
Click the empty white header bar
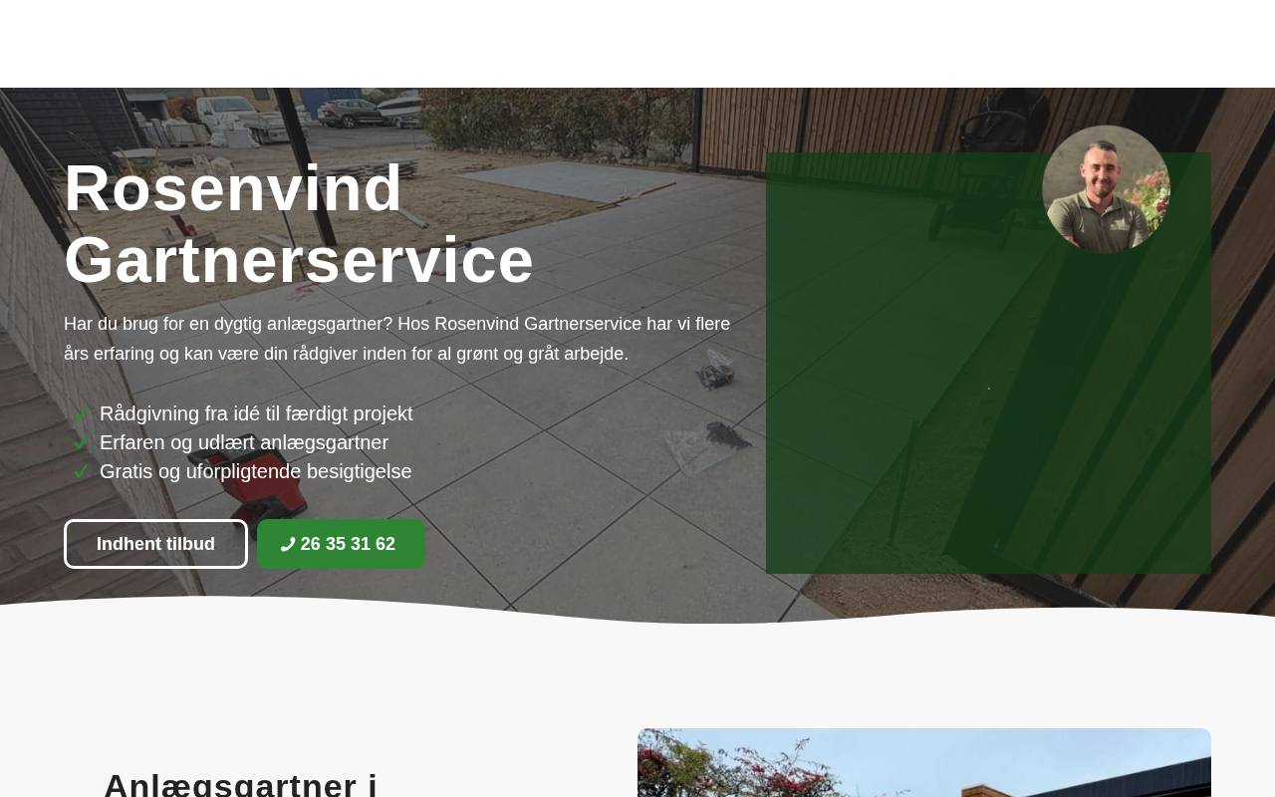637,44
